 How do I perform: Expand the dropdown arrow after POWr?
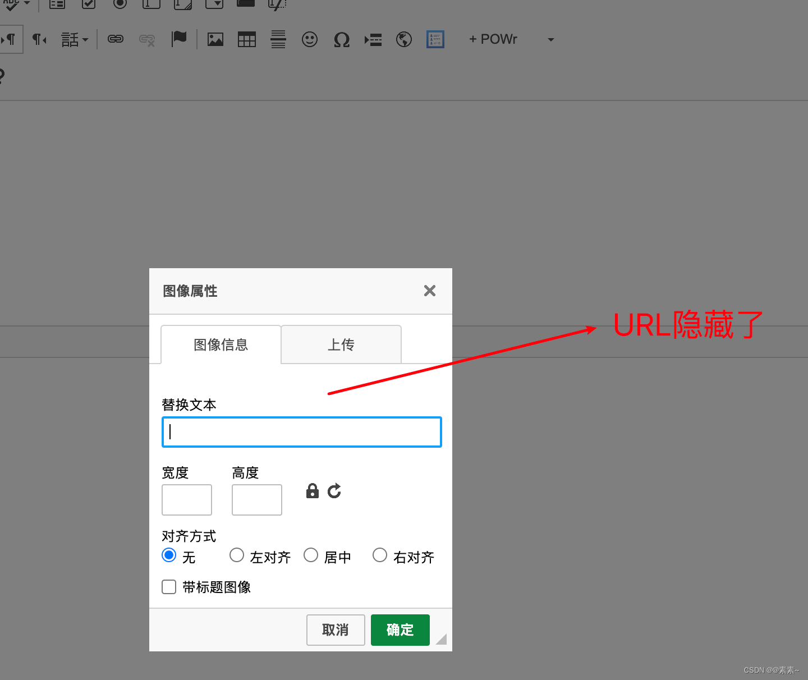(x=551, y=39)
